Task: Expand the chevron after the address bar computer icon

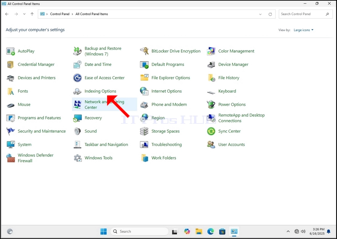Action: (x=47, y=14)
